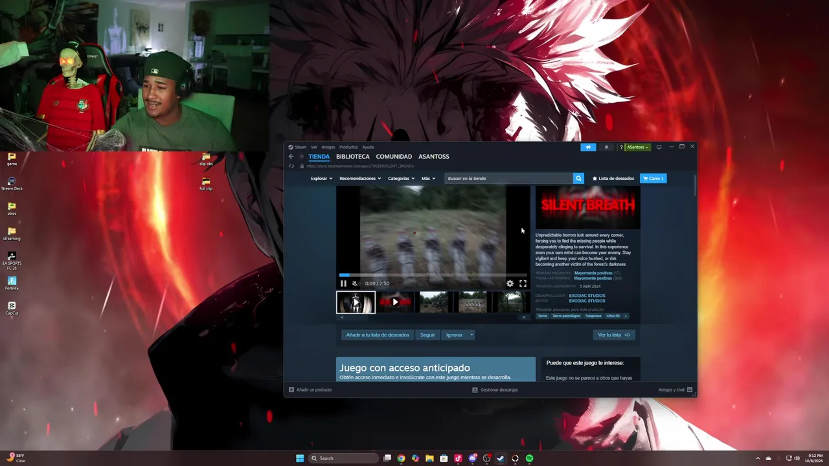The width and height of the screenshot is (829, 466).
Task: Open Steam announcements megaphone
Action: 588,147
